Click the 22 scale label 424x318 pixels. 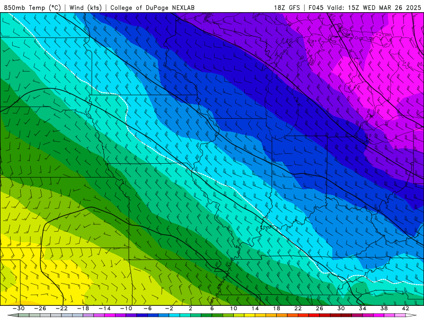tap(298, 308)
